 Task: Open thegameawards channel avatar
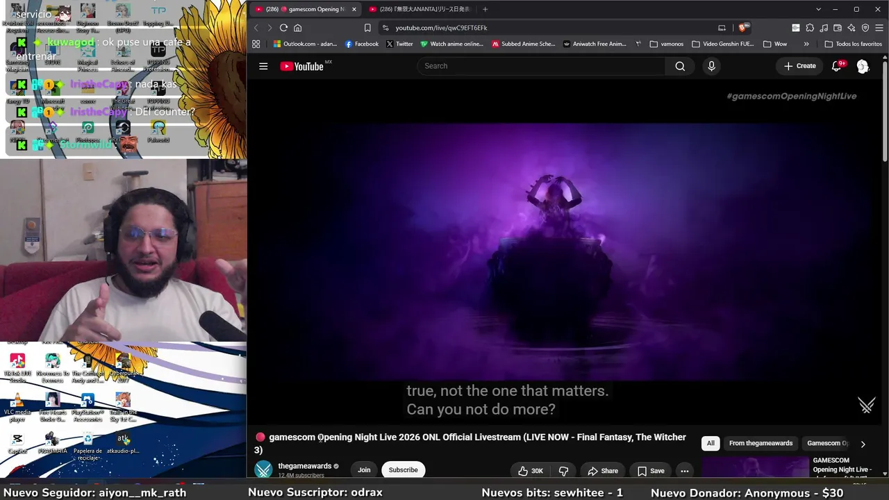tap(264, 470)
